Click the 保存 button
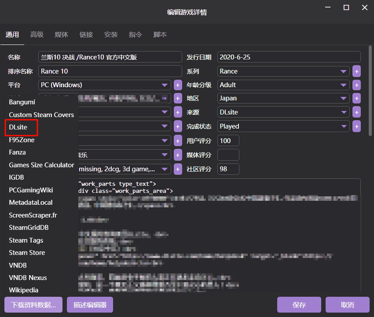374x317 pixels. click(x=299, y=305)
